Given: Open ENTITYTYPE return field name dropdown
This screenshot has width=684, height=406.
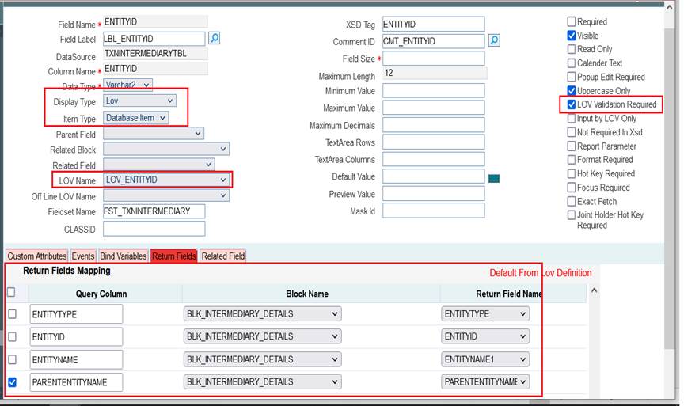Looking at the screenshot, I should [485, 314].
